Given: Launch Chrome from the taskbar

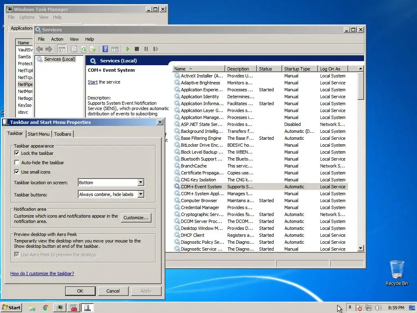Looking at the screenshot, I should coord(46,308).
